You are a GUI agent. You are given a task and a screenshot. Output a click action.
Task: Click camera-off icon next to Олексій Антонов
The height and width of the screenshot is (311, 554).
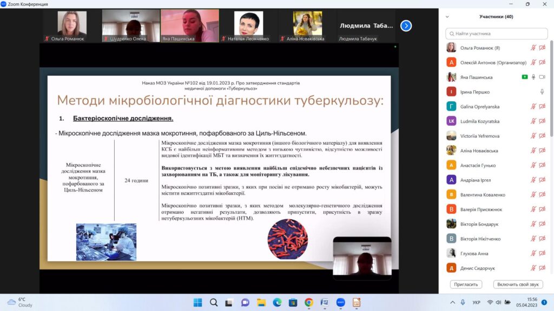click(542, 63)
